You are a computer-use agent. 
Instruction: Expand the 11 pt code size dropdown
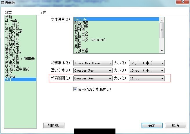click(147, 78)
